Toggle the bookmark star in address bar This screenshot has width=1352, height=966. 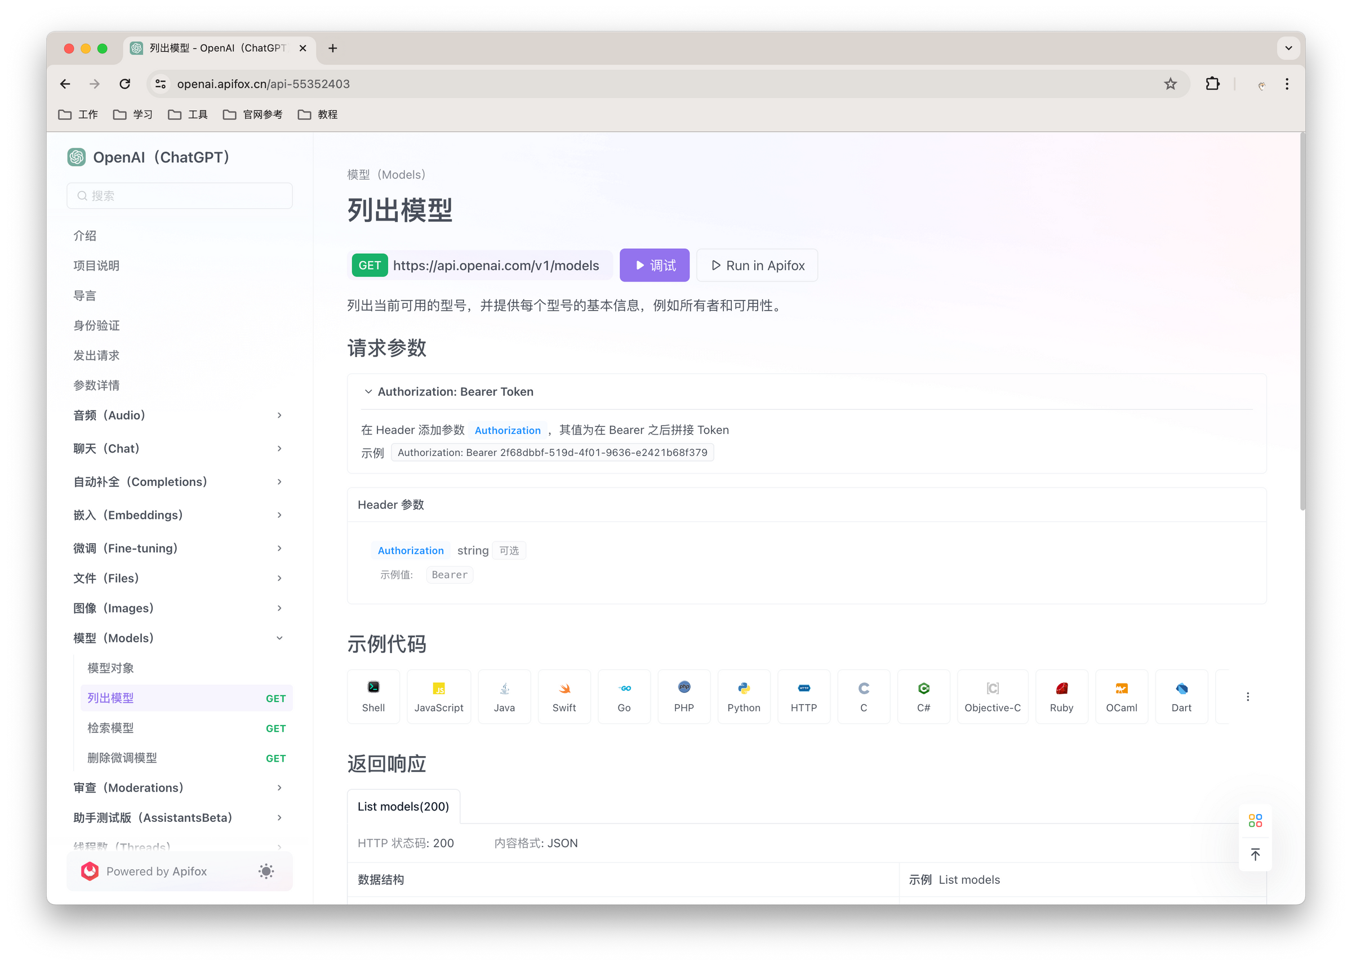tap(1170, 84)
